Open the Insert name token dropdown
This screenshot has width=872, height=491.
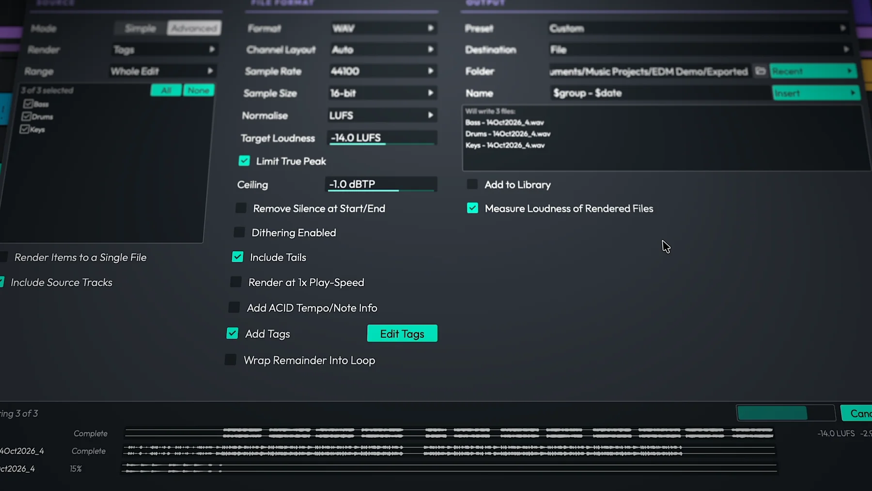click(x=816, y=93)
